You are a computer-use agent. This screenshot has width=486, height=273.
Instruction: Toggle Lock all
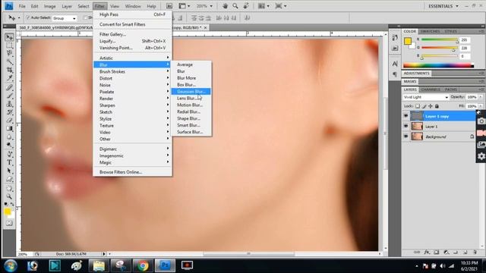(437, 106)
